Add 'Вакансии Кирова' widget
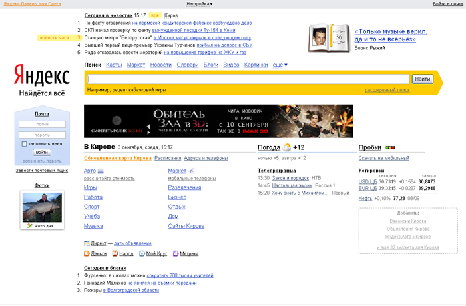 pyautogui.click(x=408, y=221)
